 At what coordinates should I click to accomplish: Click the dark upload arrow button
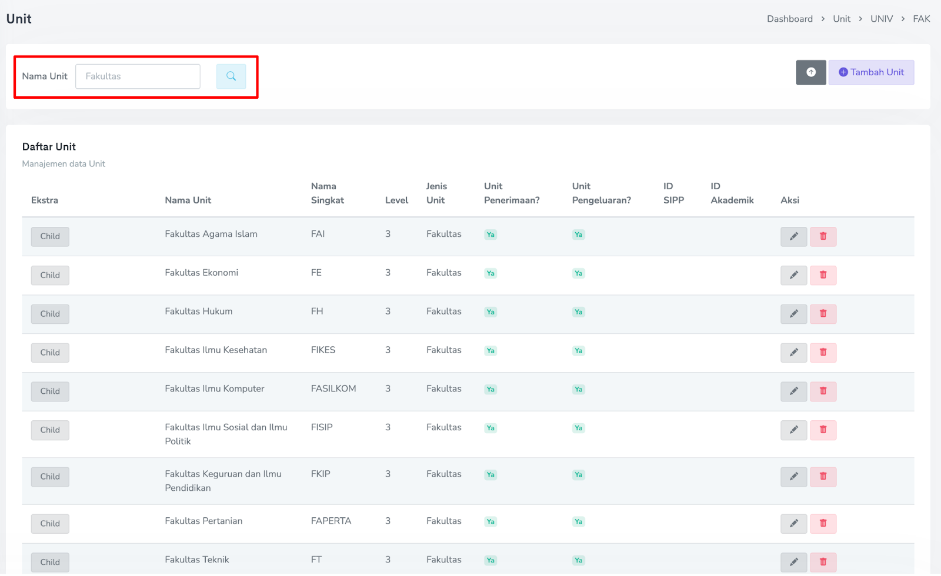[x=810, y=72]
